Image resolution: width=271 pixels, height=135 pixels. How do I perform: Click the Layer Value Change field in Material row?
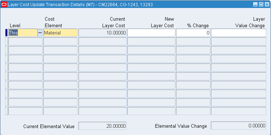point(239,33)
